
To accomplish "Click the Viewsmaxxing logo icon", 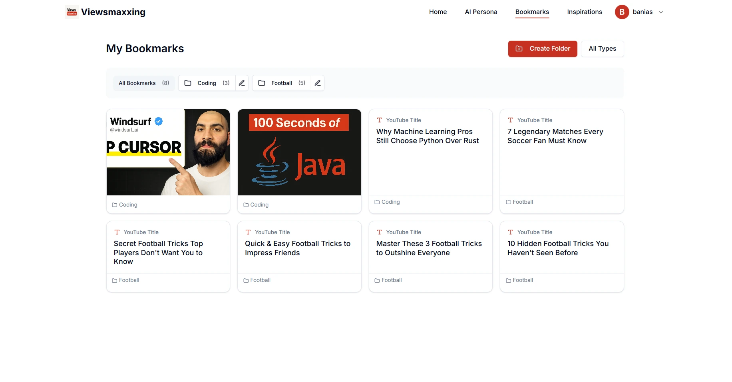I will click(x=72, y=12).
